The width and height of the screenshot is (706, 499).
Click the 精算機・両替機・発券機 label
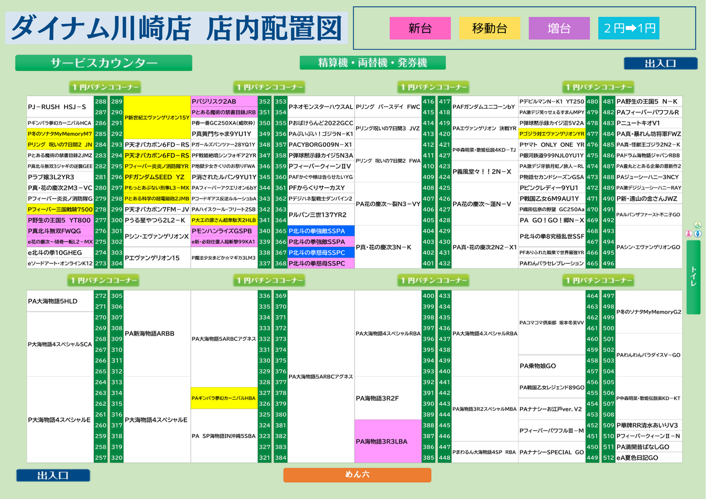(372, 63)
